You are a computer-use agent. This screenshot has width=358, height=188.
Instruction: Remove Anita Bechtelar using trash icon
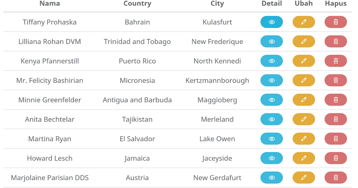336,119
